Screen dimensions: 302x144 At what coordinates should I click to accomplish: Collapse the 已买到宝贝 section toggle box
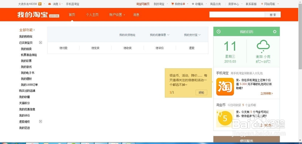[40, 43]
